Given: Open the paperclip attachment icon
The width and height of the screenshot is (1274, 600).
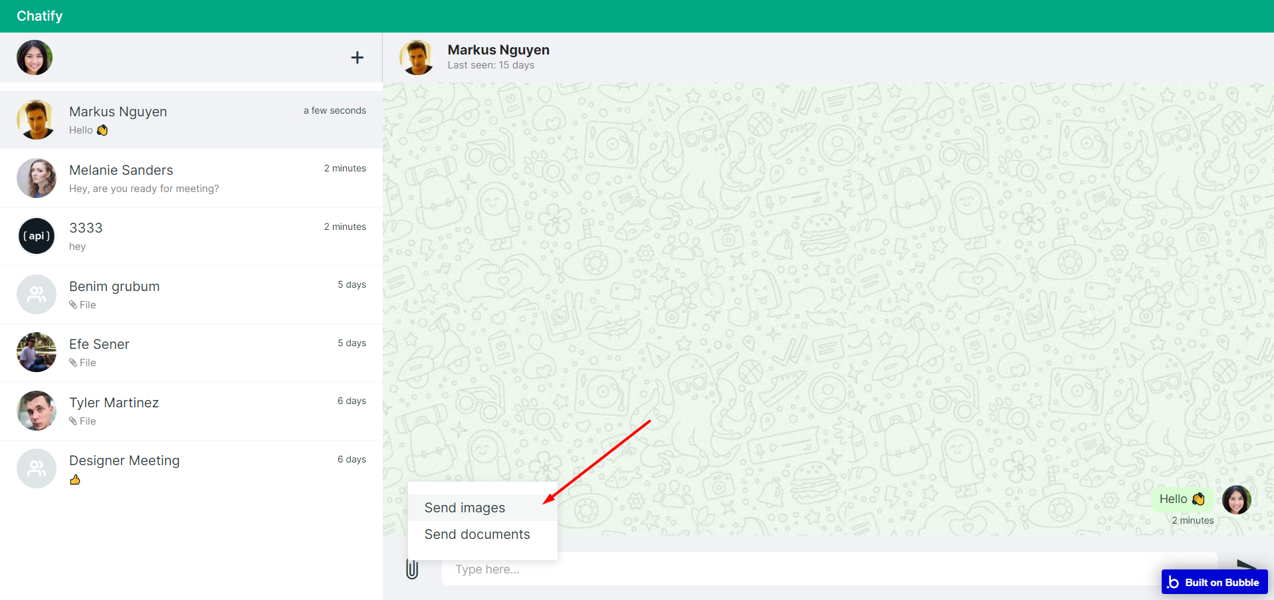Looking at the screenshot, I should click(412, 569).
